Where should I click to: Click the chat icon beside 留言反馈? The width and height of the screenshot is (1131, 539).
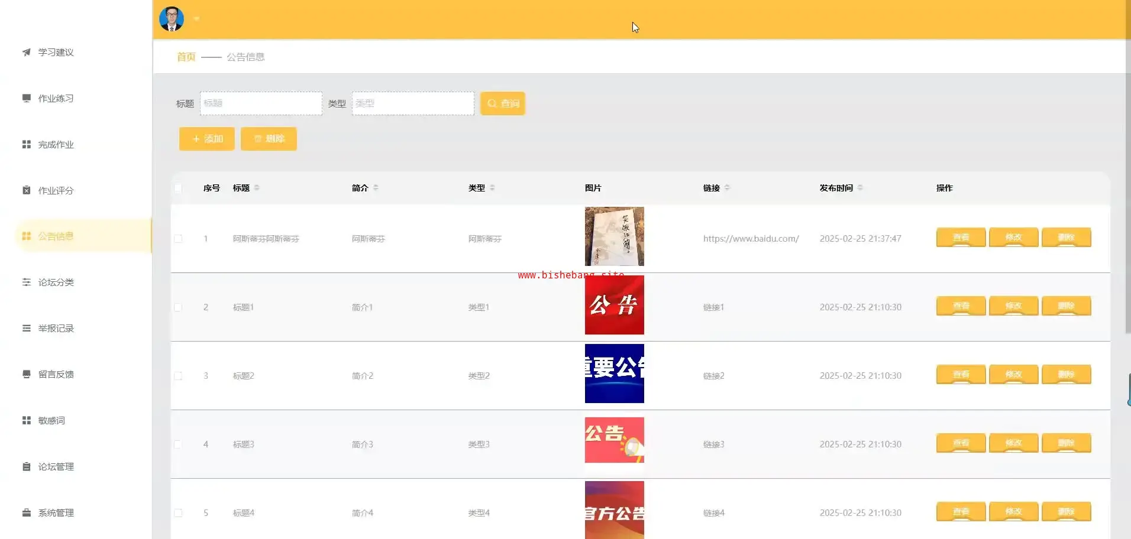[x=26, y=374]
